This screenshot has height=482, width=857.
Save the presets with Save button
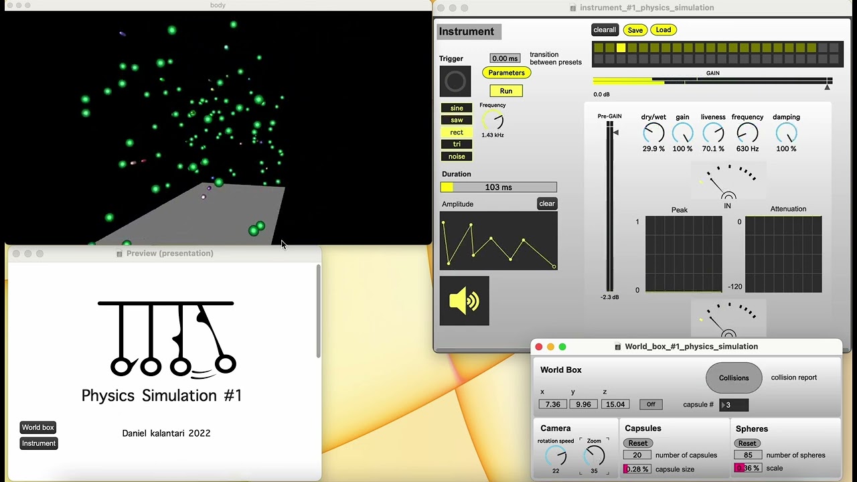[x=635, y=29]
